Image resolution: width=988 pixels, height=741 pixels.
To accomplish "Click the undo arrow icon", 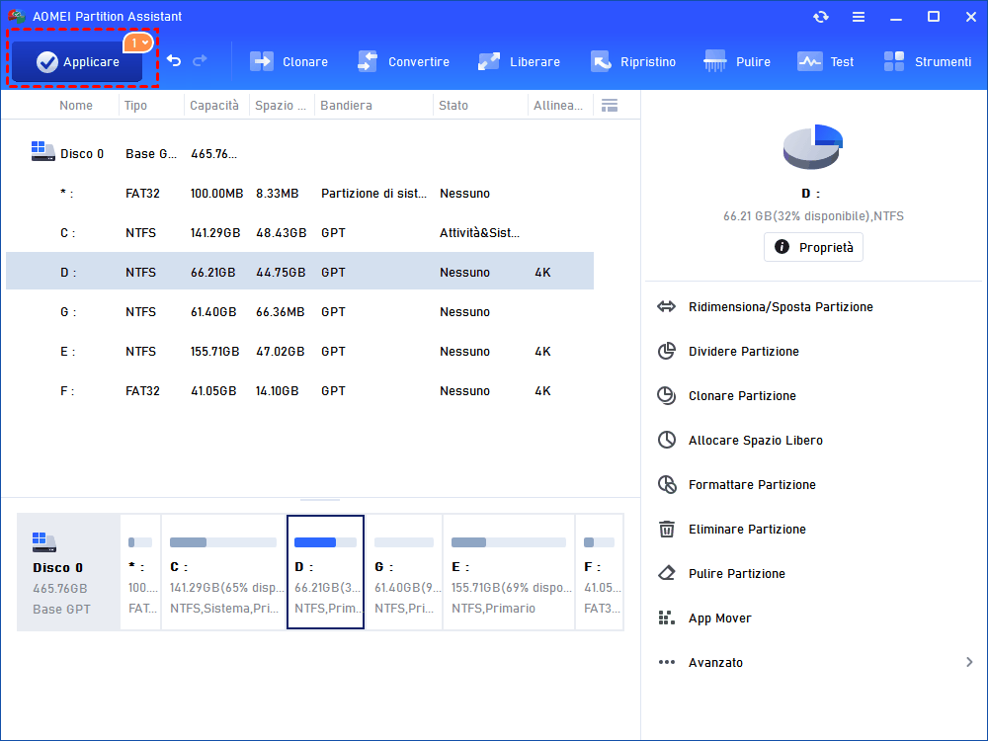I will [x=174, y=61].
